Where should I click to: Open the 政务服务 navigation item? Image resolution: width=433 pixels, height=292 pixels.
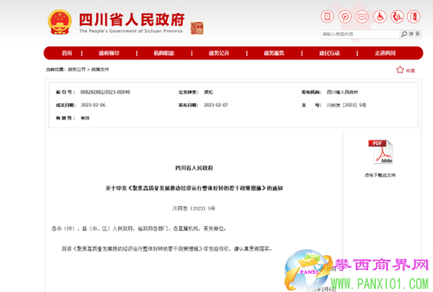[x=274, y=53]
